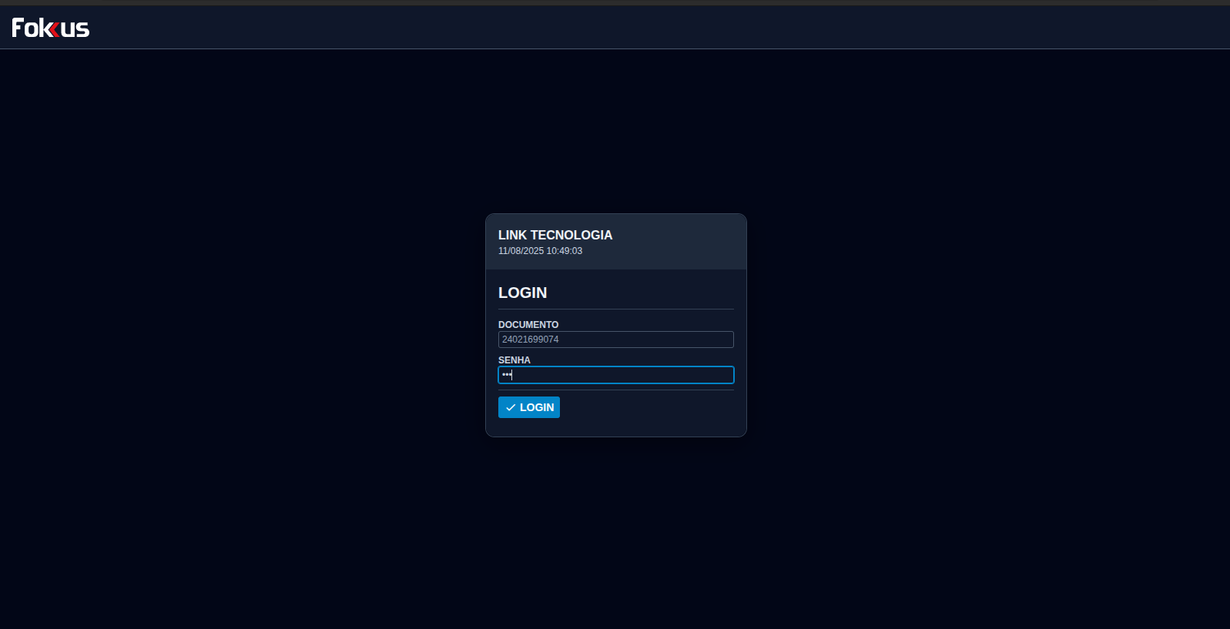Click the date and time 11/08/2025 text
This screenshot has height=629, width=1230.
540,251
